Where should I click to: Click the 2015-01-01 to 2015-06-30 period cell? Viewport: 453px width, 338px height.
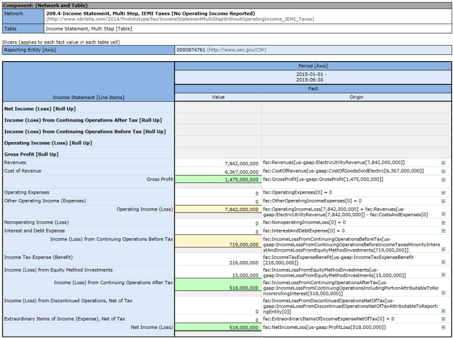(x=313, y=77)
